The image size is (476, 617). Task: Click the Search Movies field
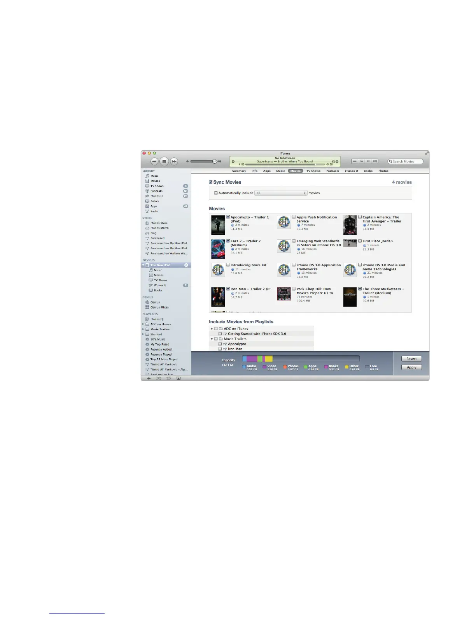pyautogui.click(x=405, y=161)
